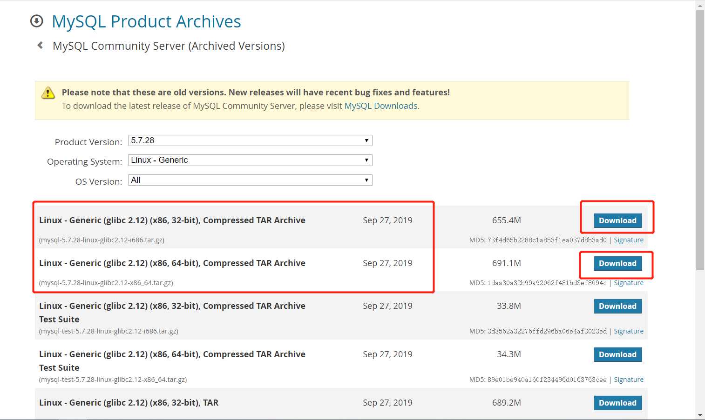Download the 64-bit Test Suite archive (34.3M)
The image size is (705, 420).
(x=618, y=354)
